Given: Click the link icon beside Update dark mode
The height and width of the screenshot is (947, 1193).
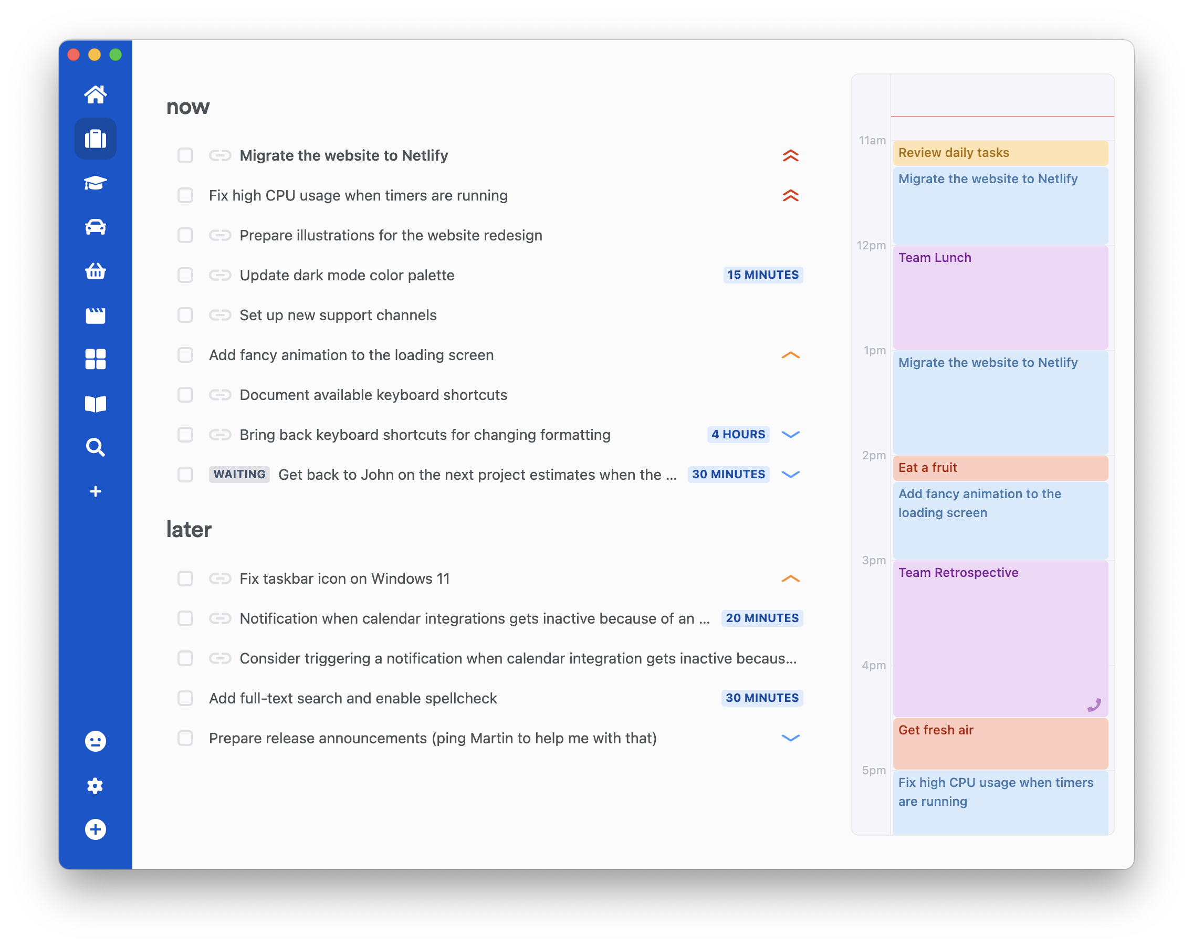Looking at the screenshot, I should pyautogui.click(x=219, y=275).
